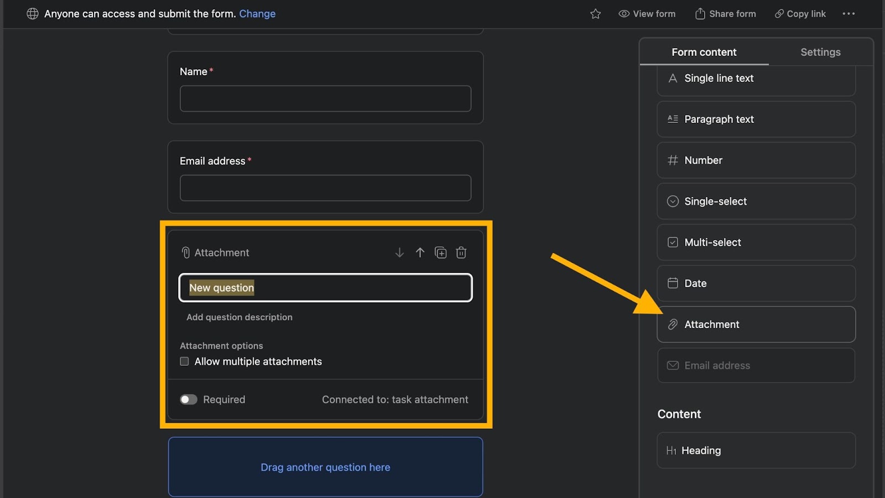Move Attachment question down

(399, 253)
